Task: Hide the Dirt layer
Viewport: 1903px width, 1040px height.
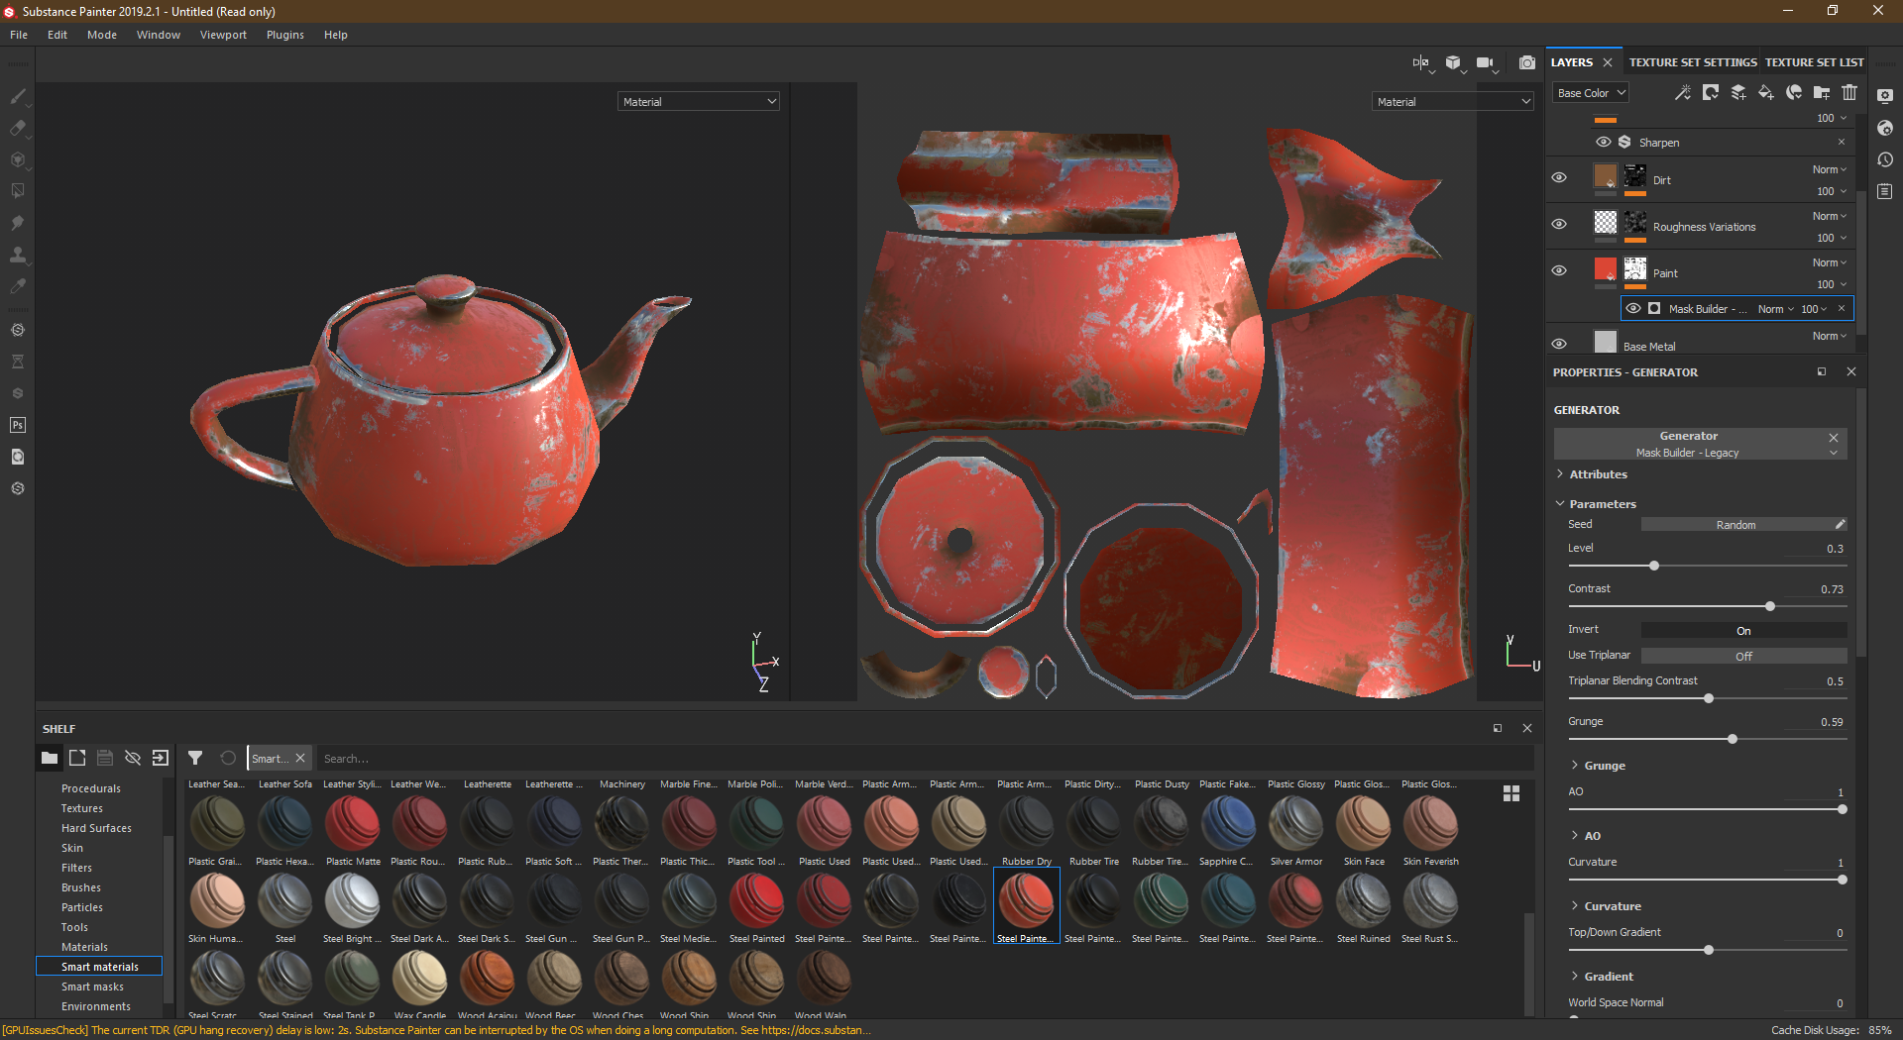Action: click(x=1559, y=177)
